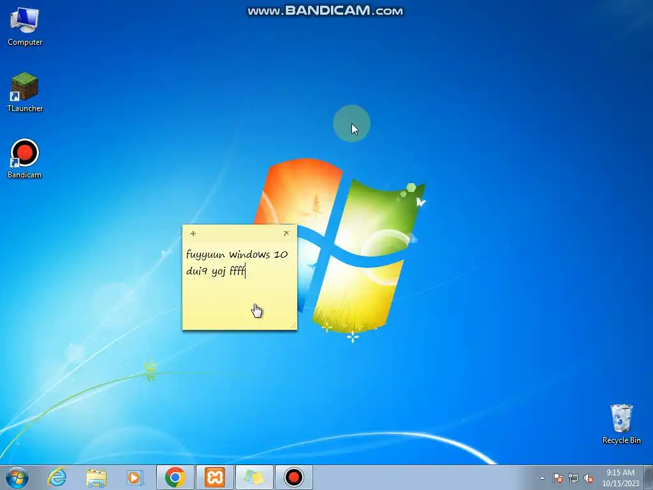Open the 9:15 AM clock calendar
The image size is (653, 490).
[x=620, y=478]
